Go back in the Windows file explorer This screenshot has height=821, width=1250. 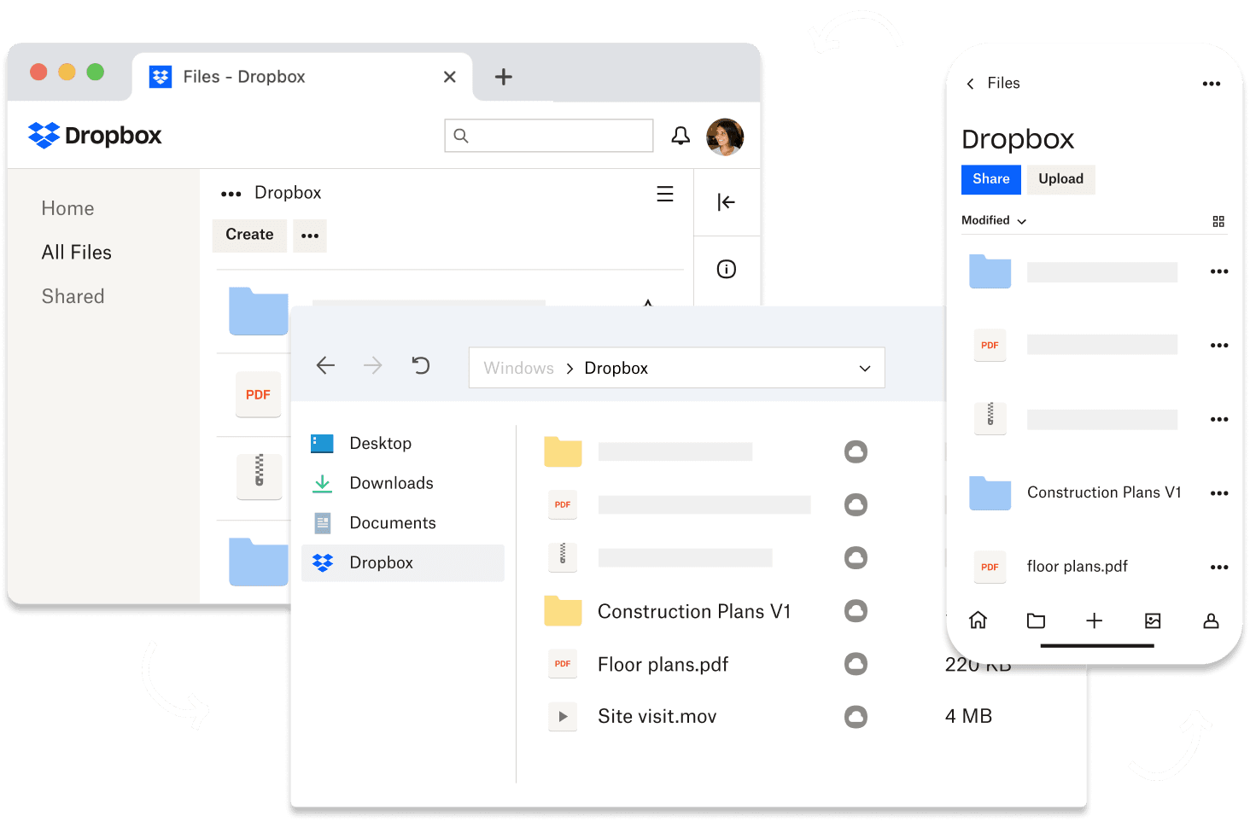tap(325, 366)
